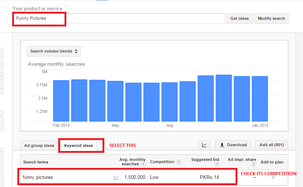Click the Jan 2015 bar in chart

(x=260, y=99)
